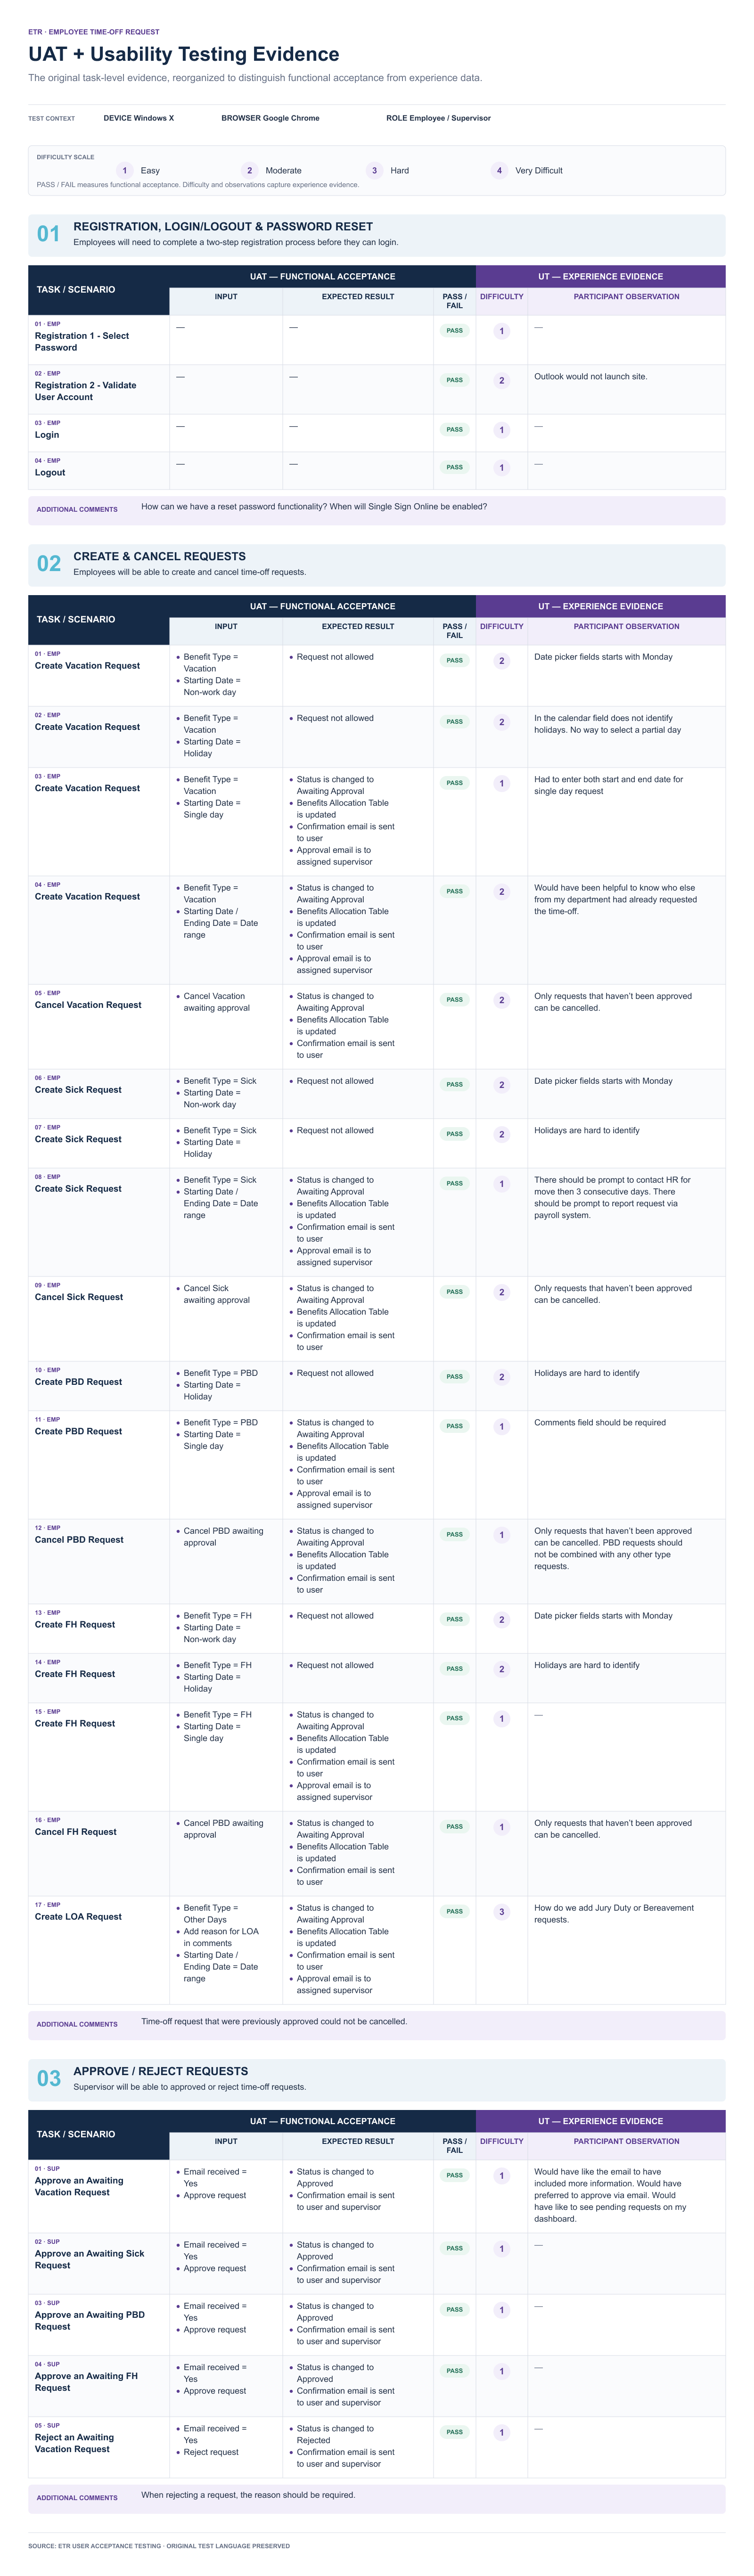Image resolution: width=754 pixels, height=2576 pixels.
Task: Click the Easy difficulty badge numbered 1
Action: coord(125,171)
